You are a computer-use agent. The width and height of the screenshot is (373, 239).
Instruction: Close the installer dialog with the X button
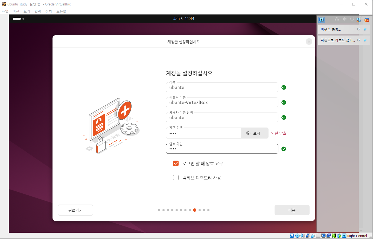click(309, 42)
